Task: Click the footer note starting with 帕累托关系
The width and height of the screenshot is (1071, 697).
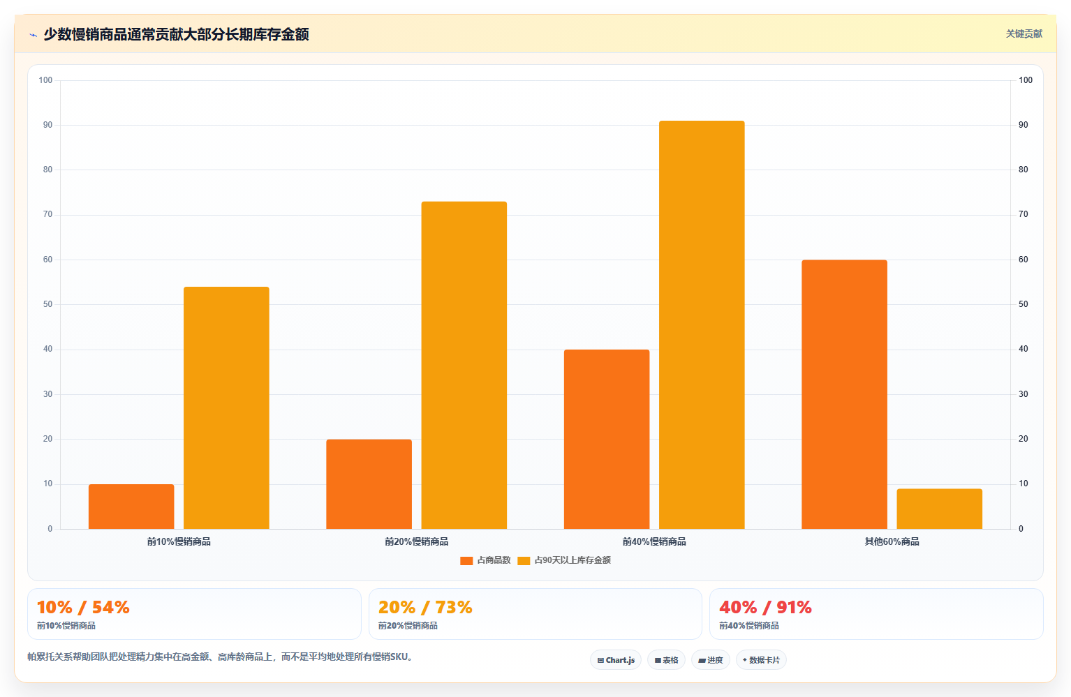Action: (221, 657)
